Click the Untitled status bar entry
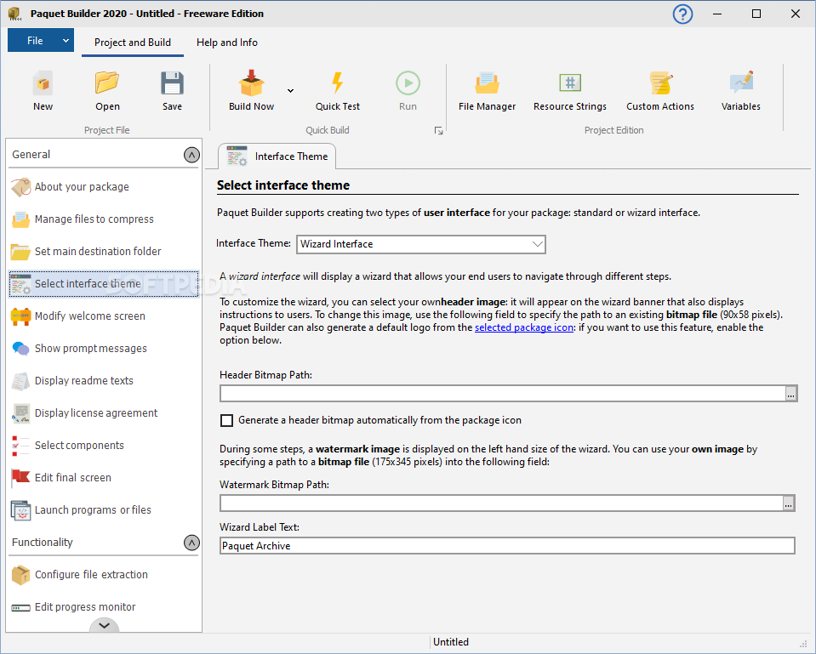Image resolution: width=816 pixels, height=654 pixels. click(x=451, y=642)
